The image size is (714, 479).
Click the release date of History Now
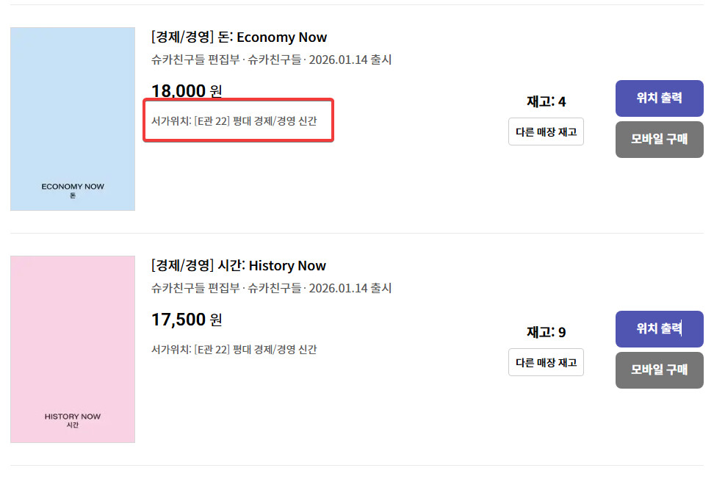point(350,288)
